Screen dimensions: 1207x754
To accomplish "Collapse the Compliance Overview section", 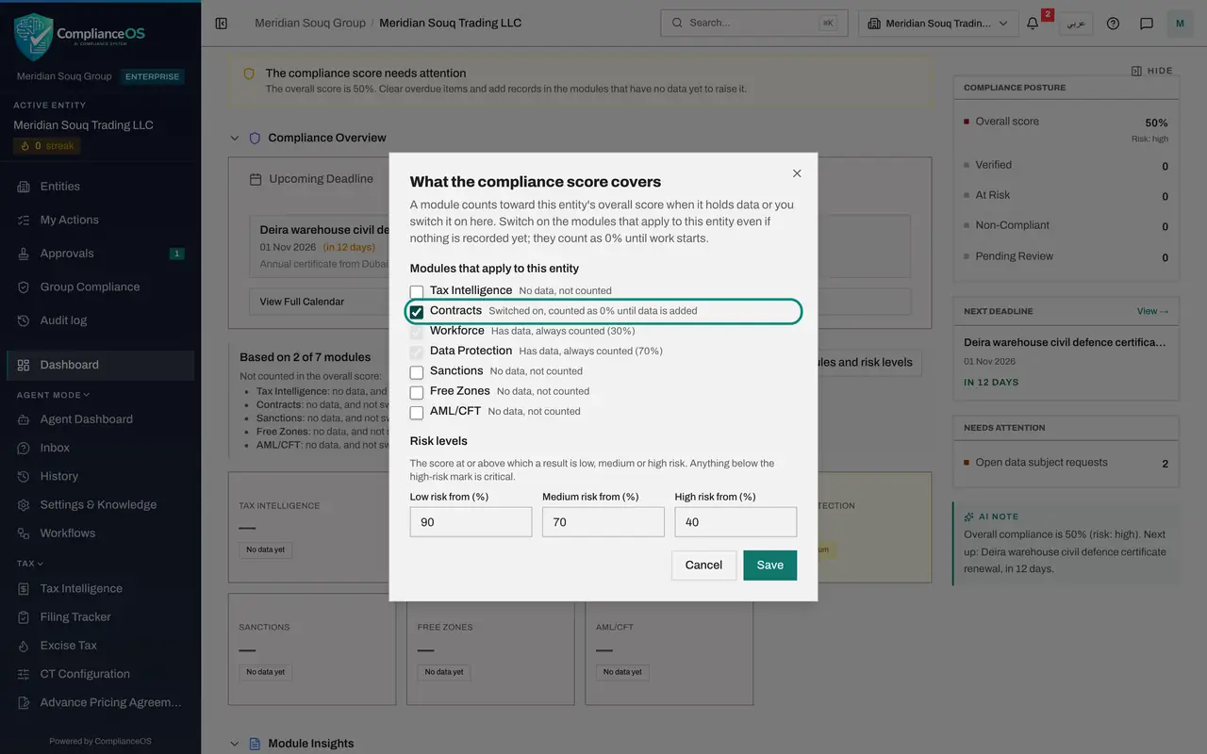I will click(x=235, y=139).
